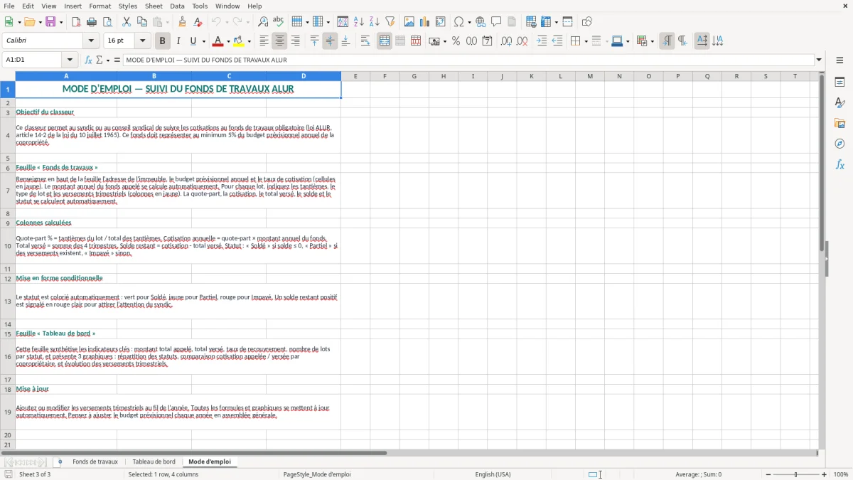This screenshot has width=853, height=480.
Task: Open the background color dropdown arrow
Action: click(x=249, y=41)
